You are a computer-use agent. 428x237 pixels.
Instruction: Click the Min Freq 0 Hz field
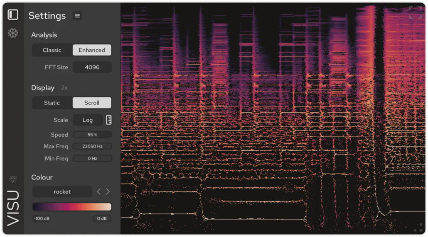pos(92,158)
